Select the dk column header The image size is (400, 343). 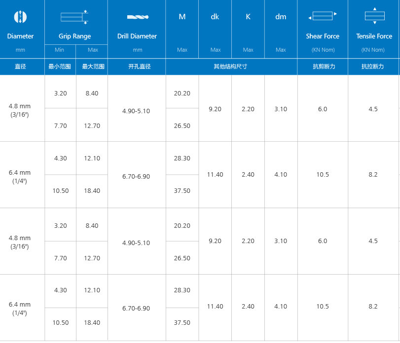pos(215,17)
